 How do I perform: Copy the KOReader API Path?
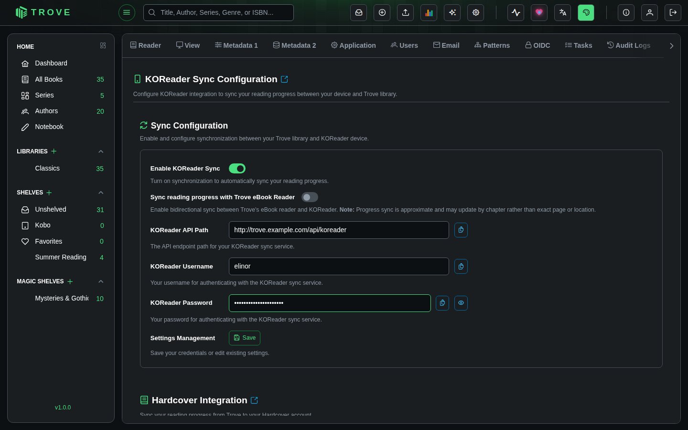[461, 230]
